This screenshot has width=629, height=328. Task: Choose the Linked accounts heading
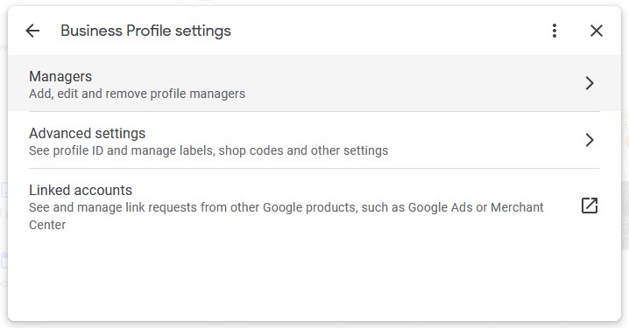click(x=81, y=190)
